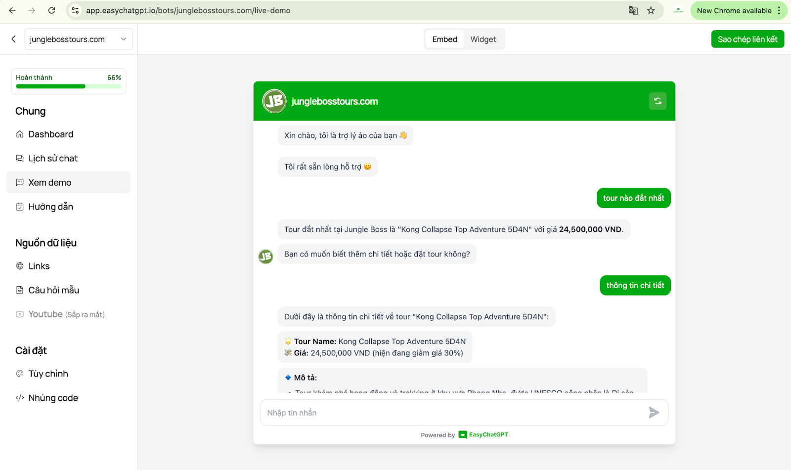
Task: Click the JB logo in chat header
Action: [x=274, y=101]
